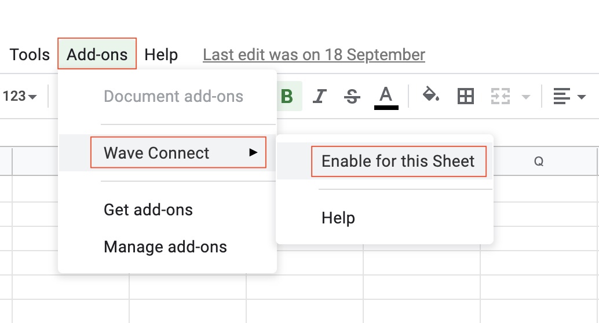Expand the merge cells dropdown arrow
The height and width of the screenshot is (323, 599).
(526, 96)
